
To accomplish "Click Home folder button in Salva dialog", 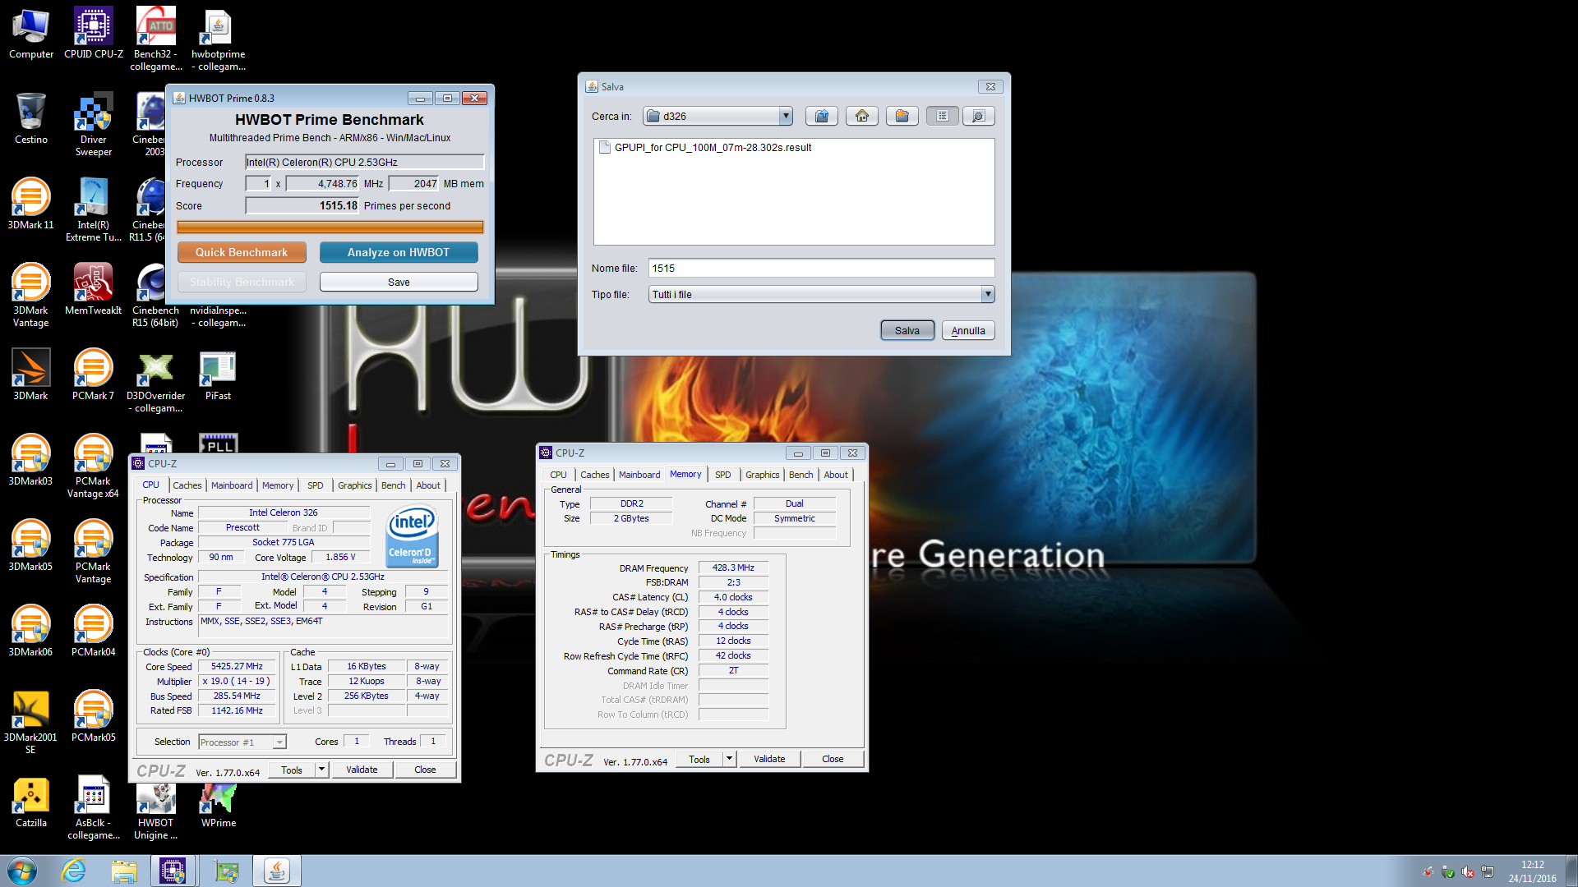I will pos(862,116).
